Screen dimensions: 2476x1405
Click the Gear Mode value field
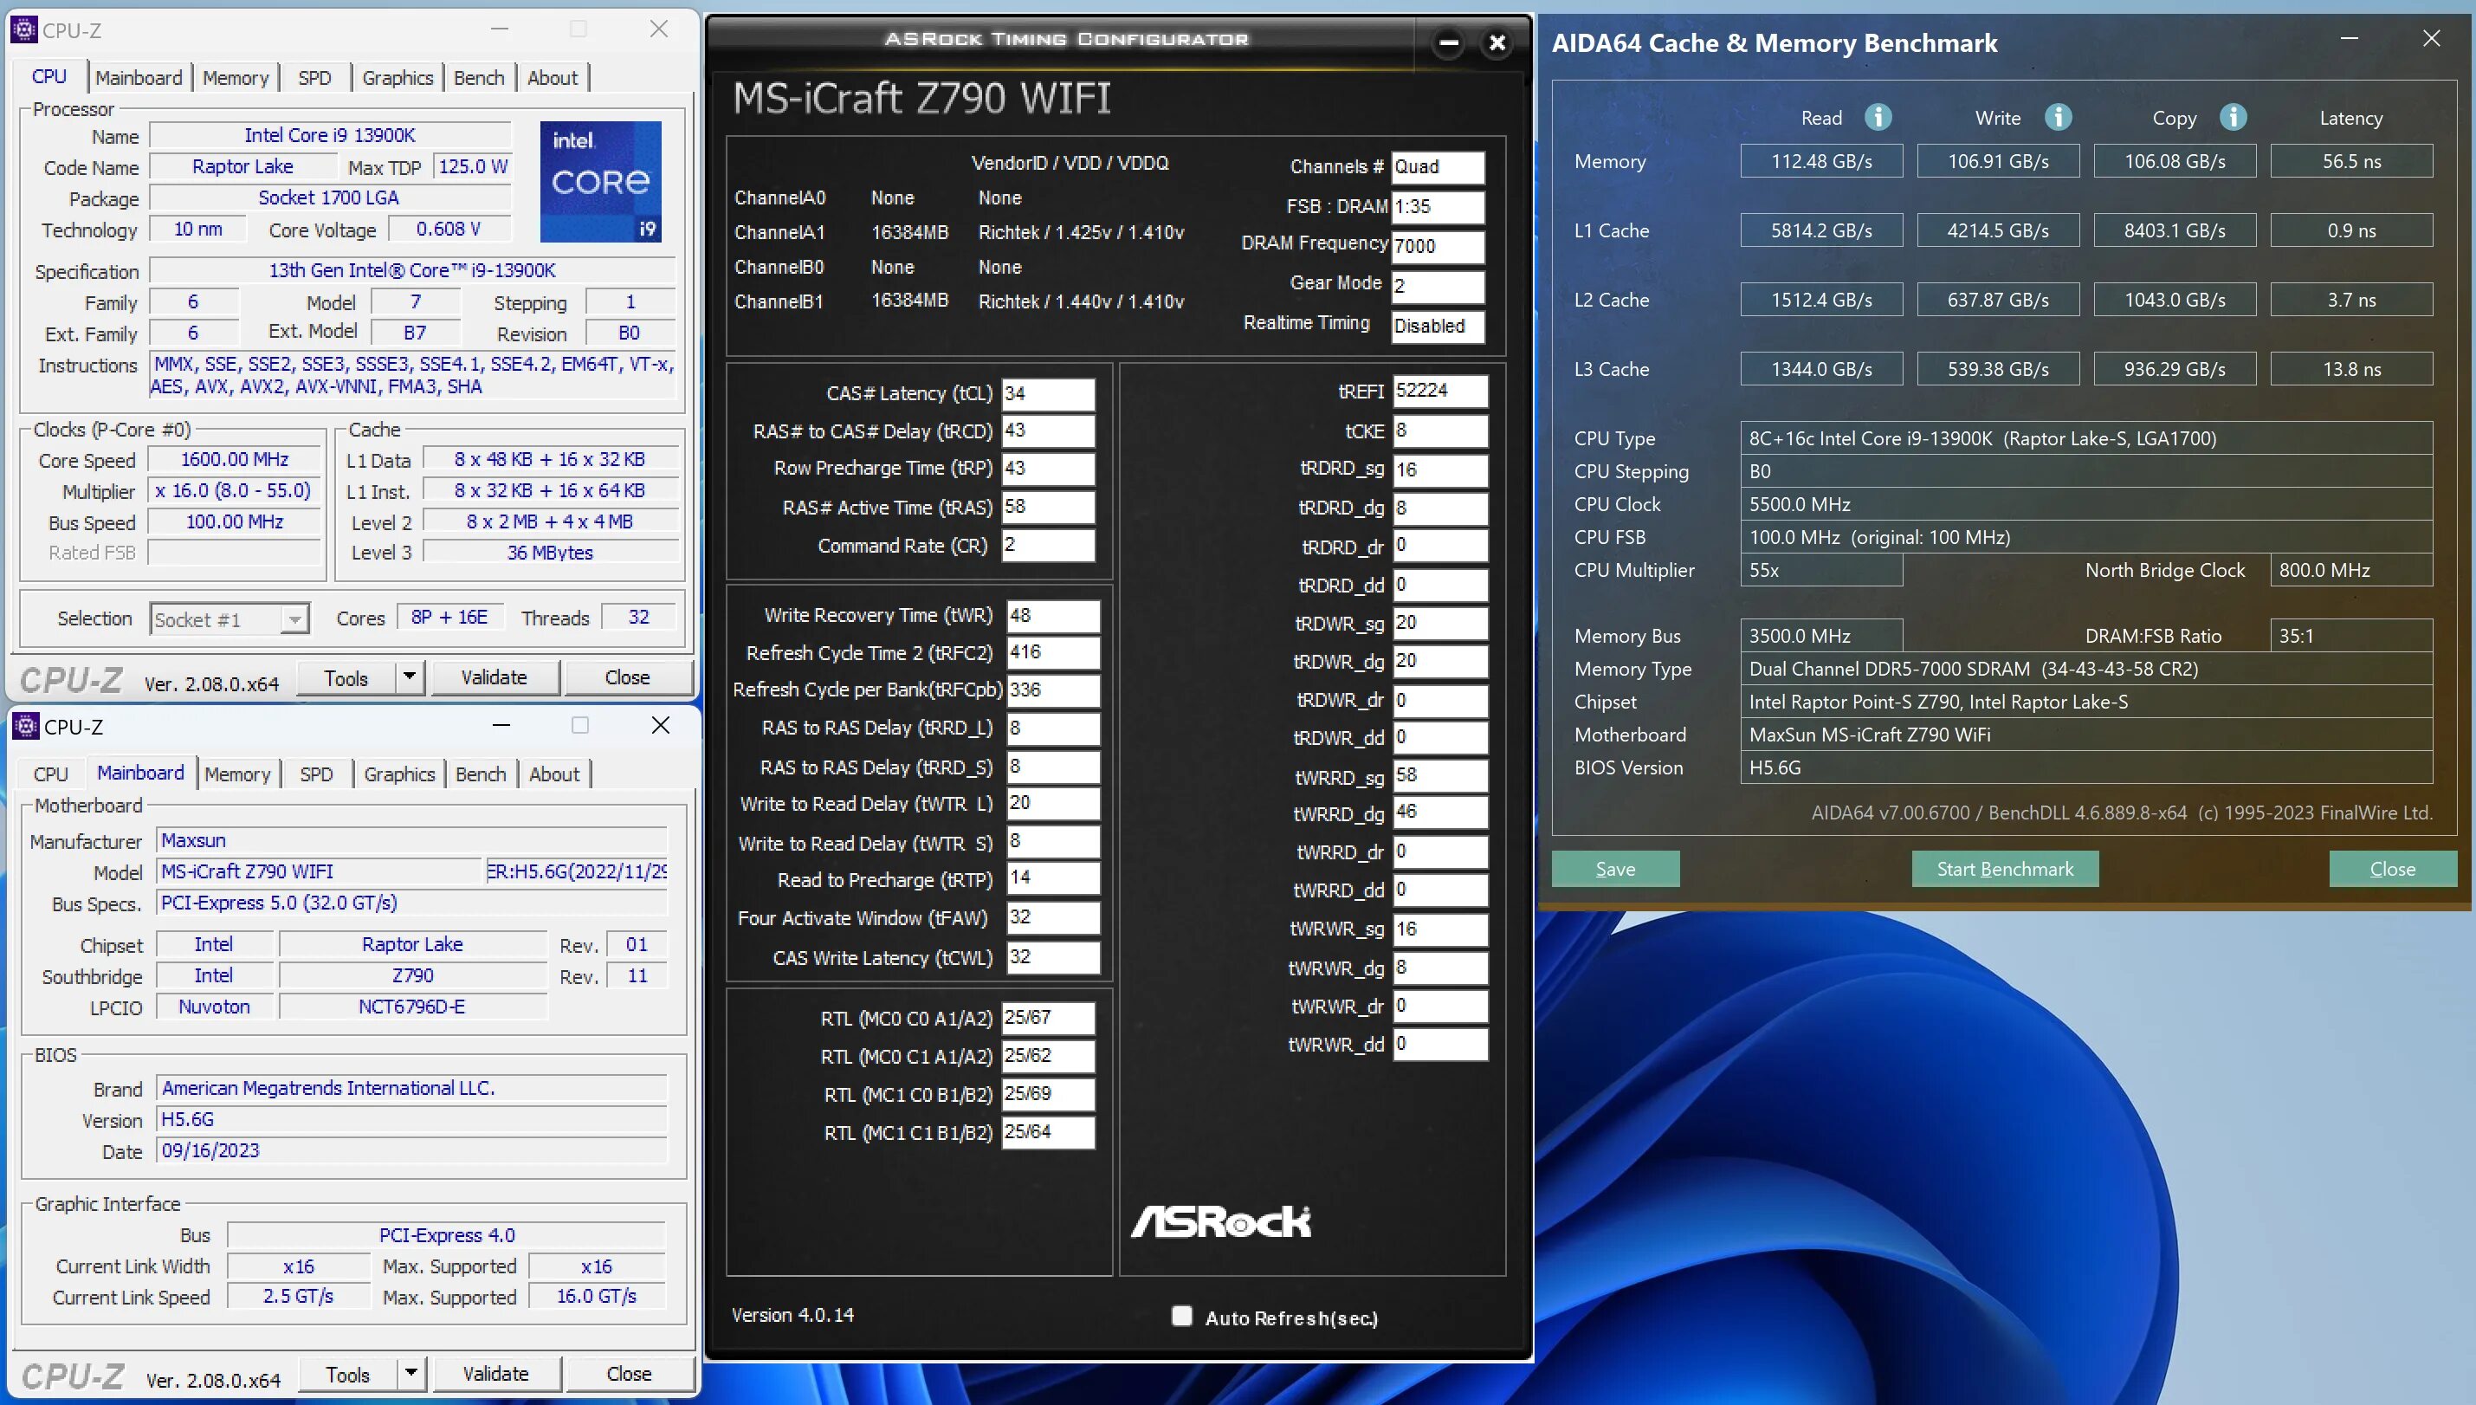tap(1437, 286)
